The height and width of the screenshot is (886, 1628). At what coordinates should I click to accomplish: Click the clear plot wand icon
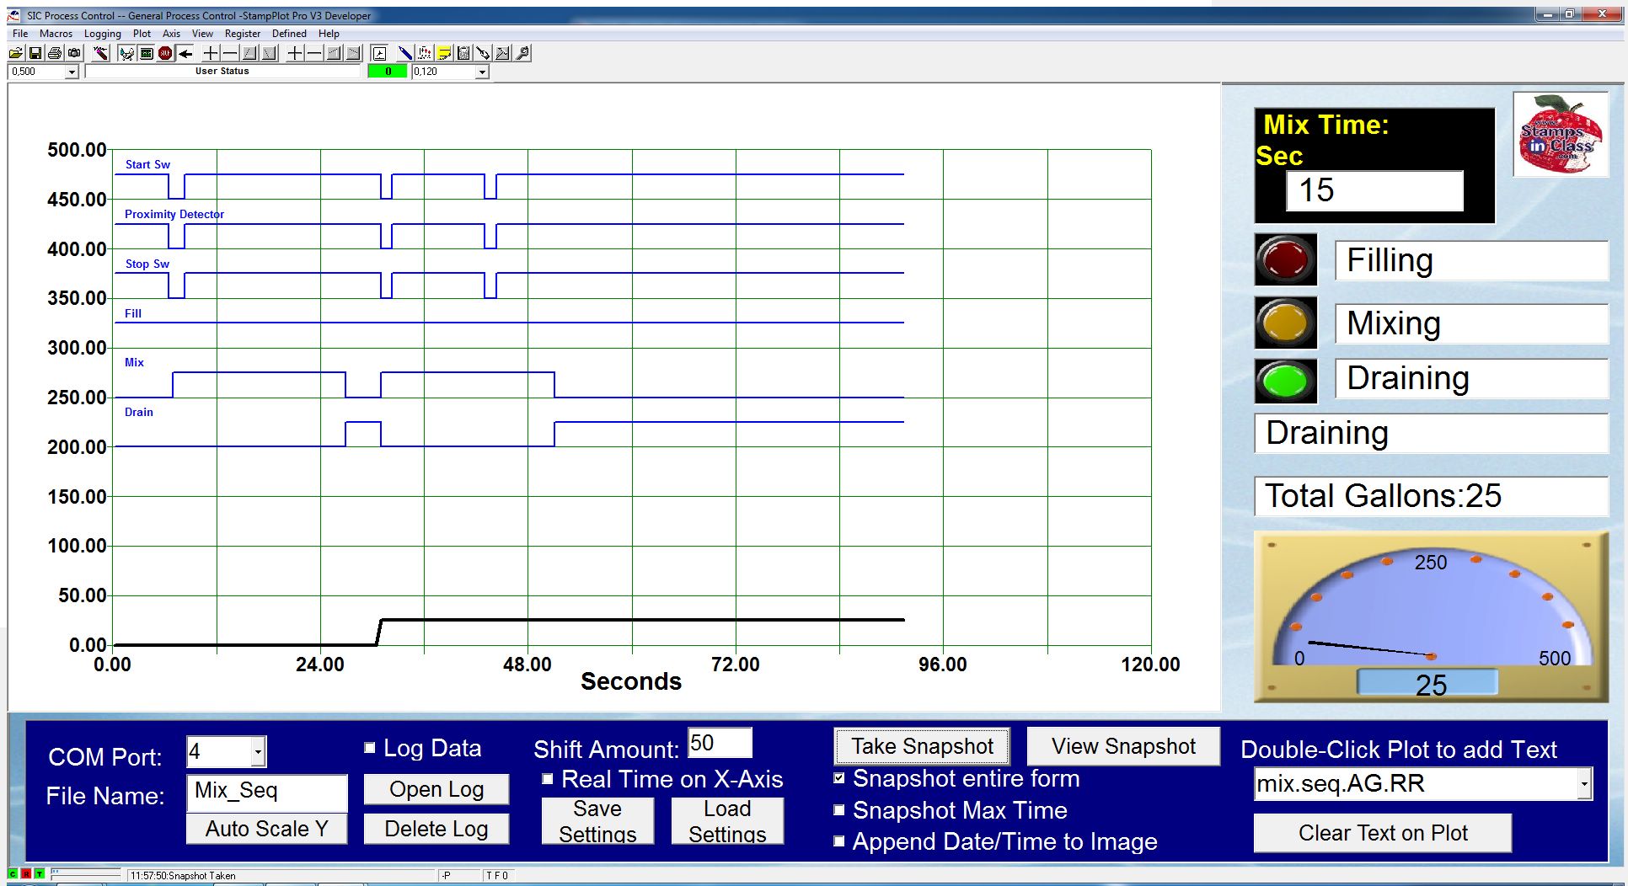pyautogui.click(x=100, y=53)
